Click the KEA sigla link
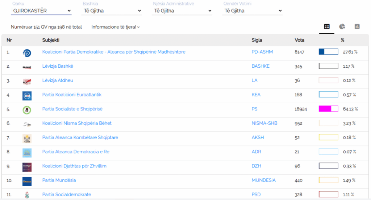The width and height of the screenshot is (371, 200). [x=256, y=95]
